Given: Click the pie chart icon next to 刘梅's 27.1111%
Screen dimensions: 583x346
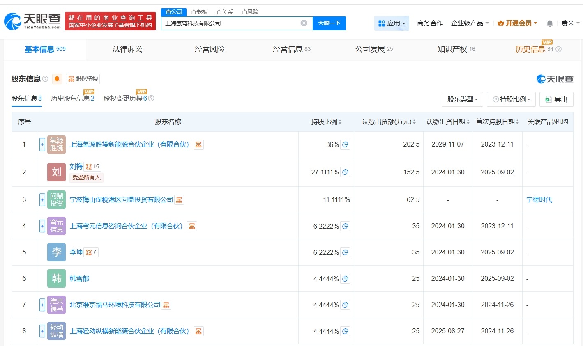Looking at the screenshot, I should click(x=345, y=172).
